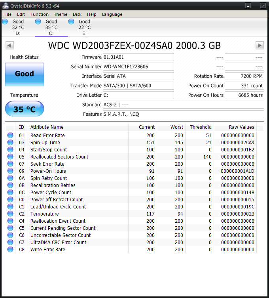This screenshot has height=298, width=269.
Task: Close the CrystalDiskInfo window
Action: pyautogui.click(x=263, y=6)
